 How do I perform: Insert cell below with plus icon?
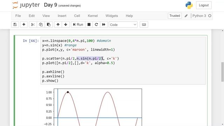click(24, 24)
